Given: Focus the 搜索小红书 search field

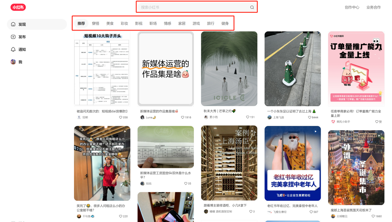Looking at the screenshot, I should click(x=197, y=7).
